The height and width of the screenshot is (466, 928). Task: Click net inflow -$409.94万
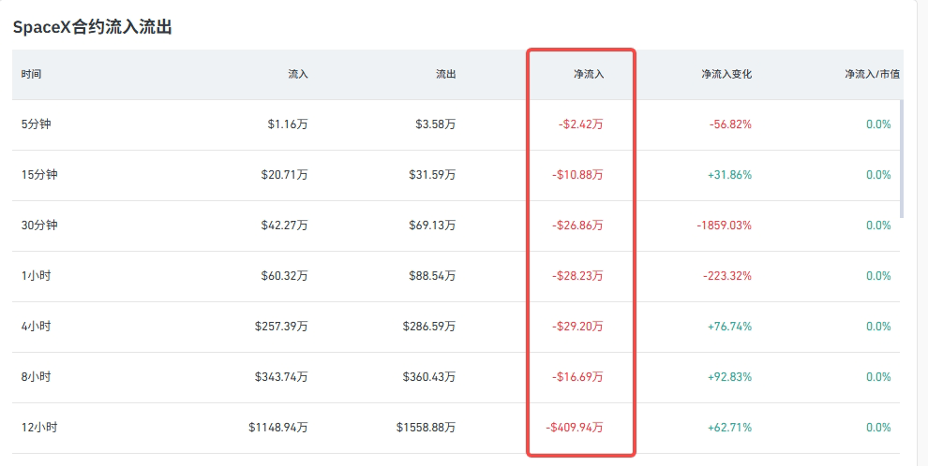[575, 427]
